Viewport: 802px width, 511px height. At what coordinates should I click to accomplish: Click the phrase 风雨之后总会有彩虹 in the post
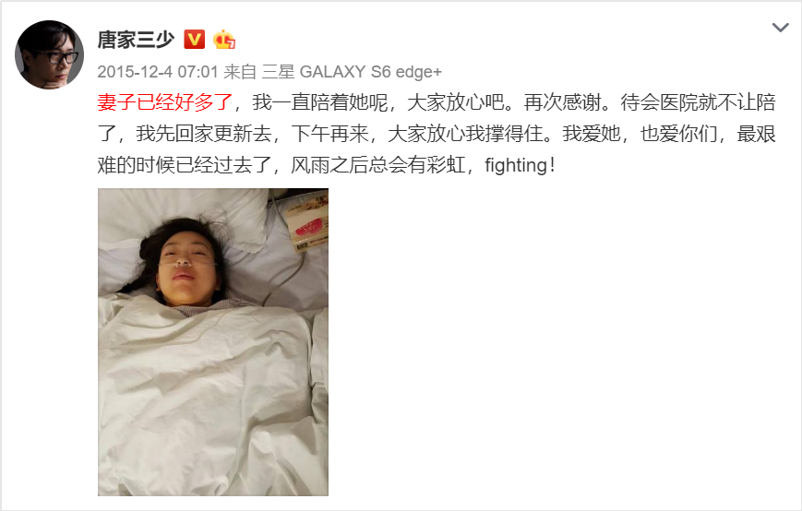(377, 165)
